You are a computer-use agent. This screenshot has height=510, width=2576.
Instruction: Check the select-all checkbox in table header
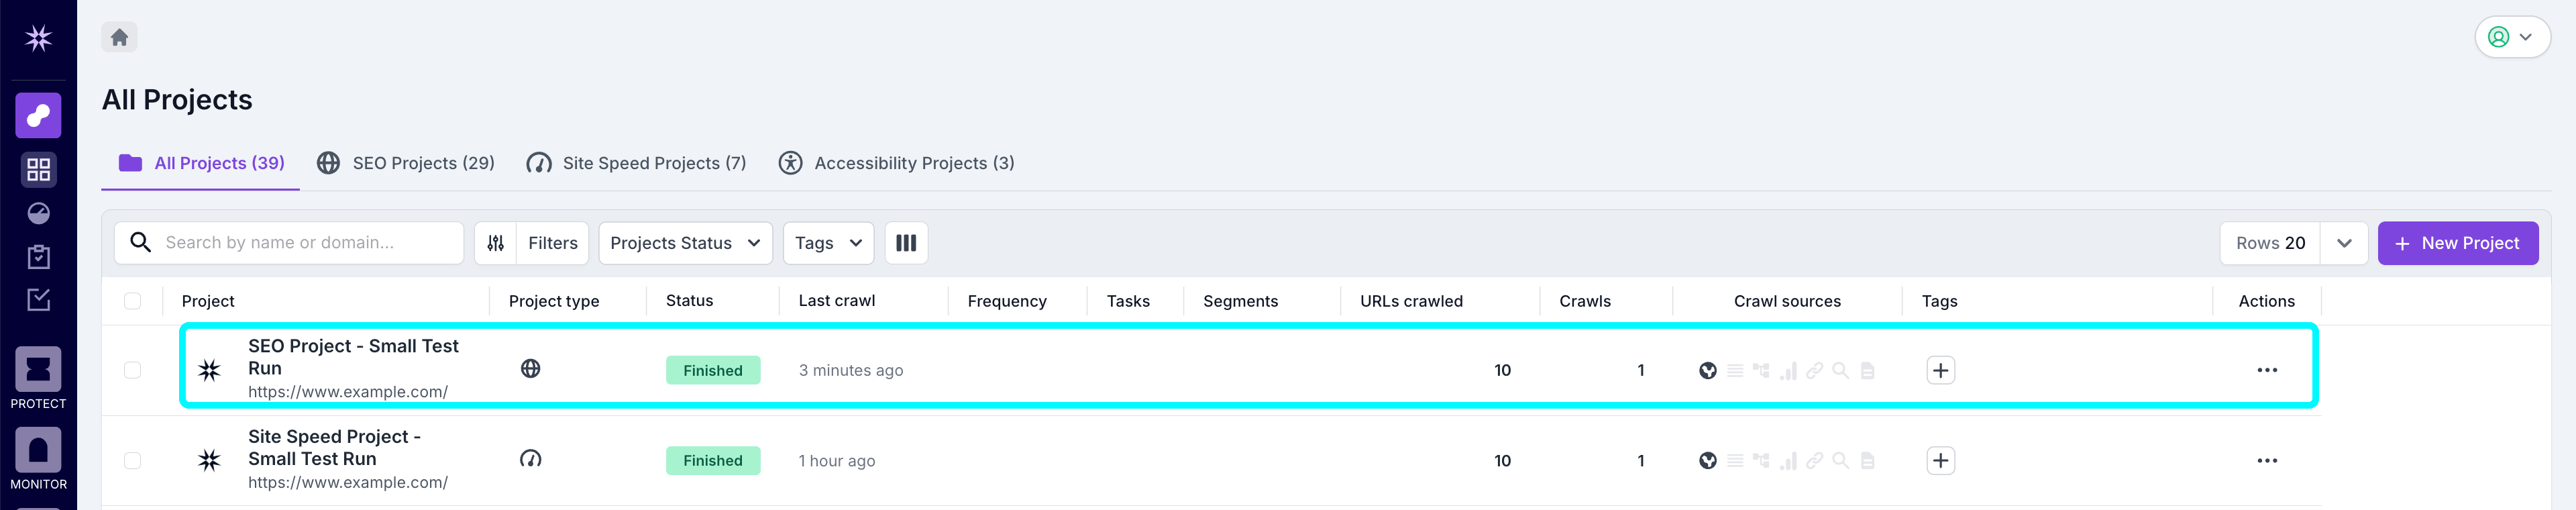[x=133, y=300]
